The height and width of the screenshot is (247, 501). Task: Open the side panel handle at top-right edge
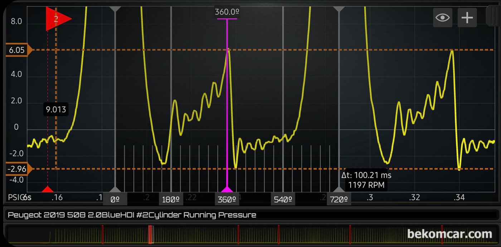[493, 16]
